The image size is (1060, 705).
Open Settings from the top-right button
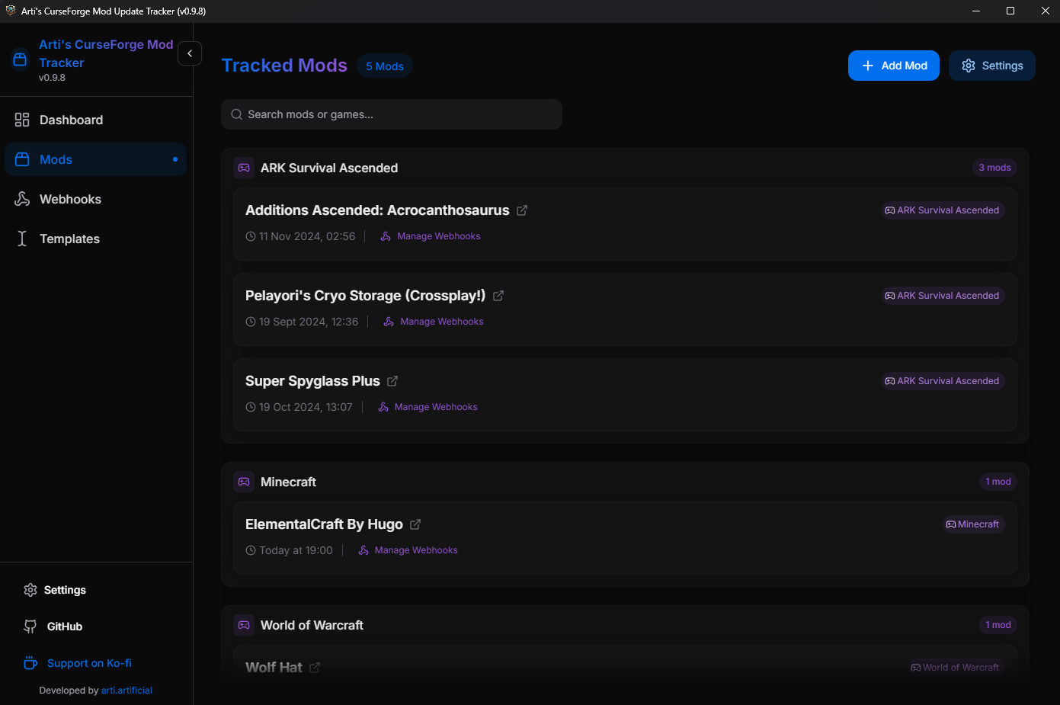992,66
